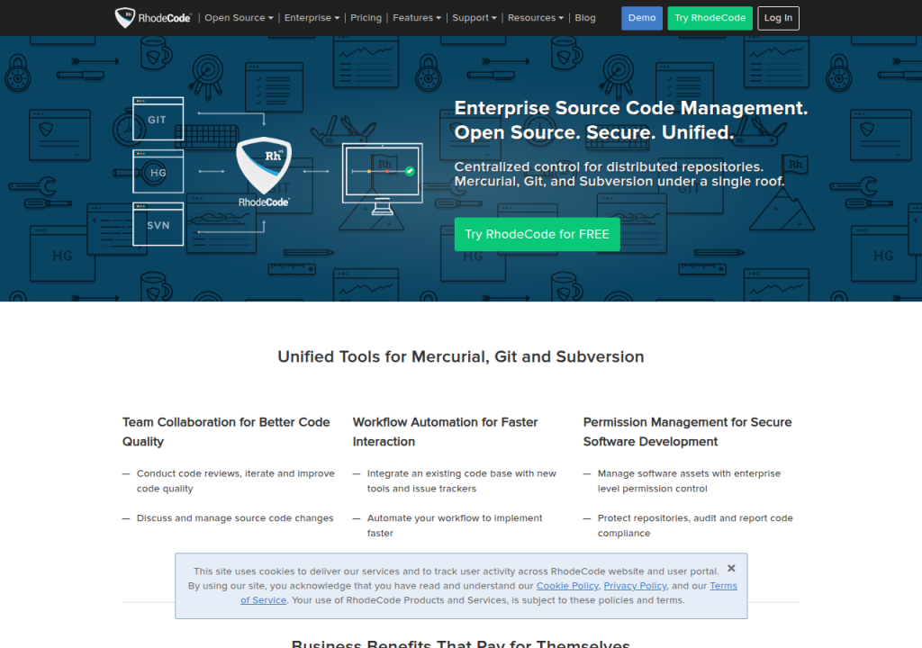
Task: Click the Log In button
Action: (x=778, y=18)
